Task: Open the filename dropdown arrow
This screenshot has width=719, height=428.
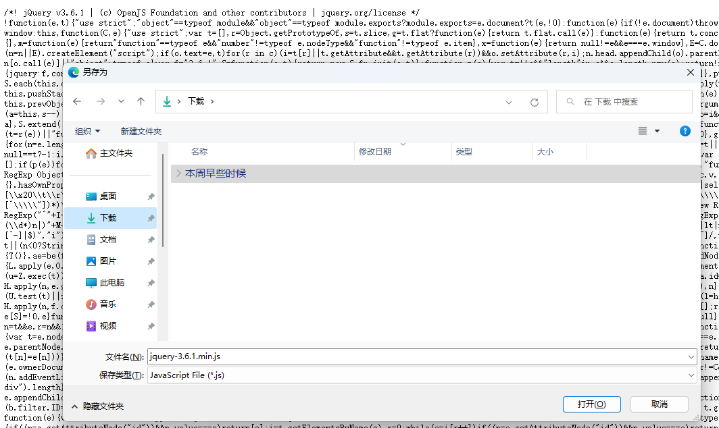Action: point(691,357)
